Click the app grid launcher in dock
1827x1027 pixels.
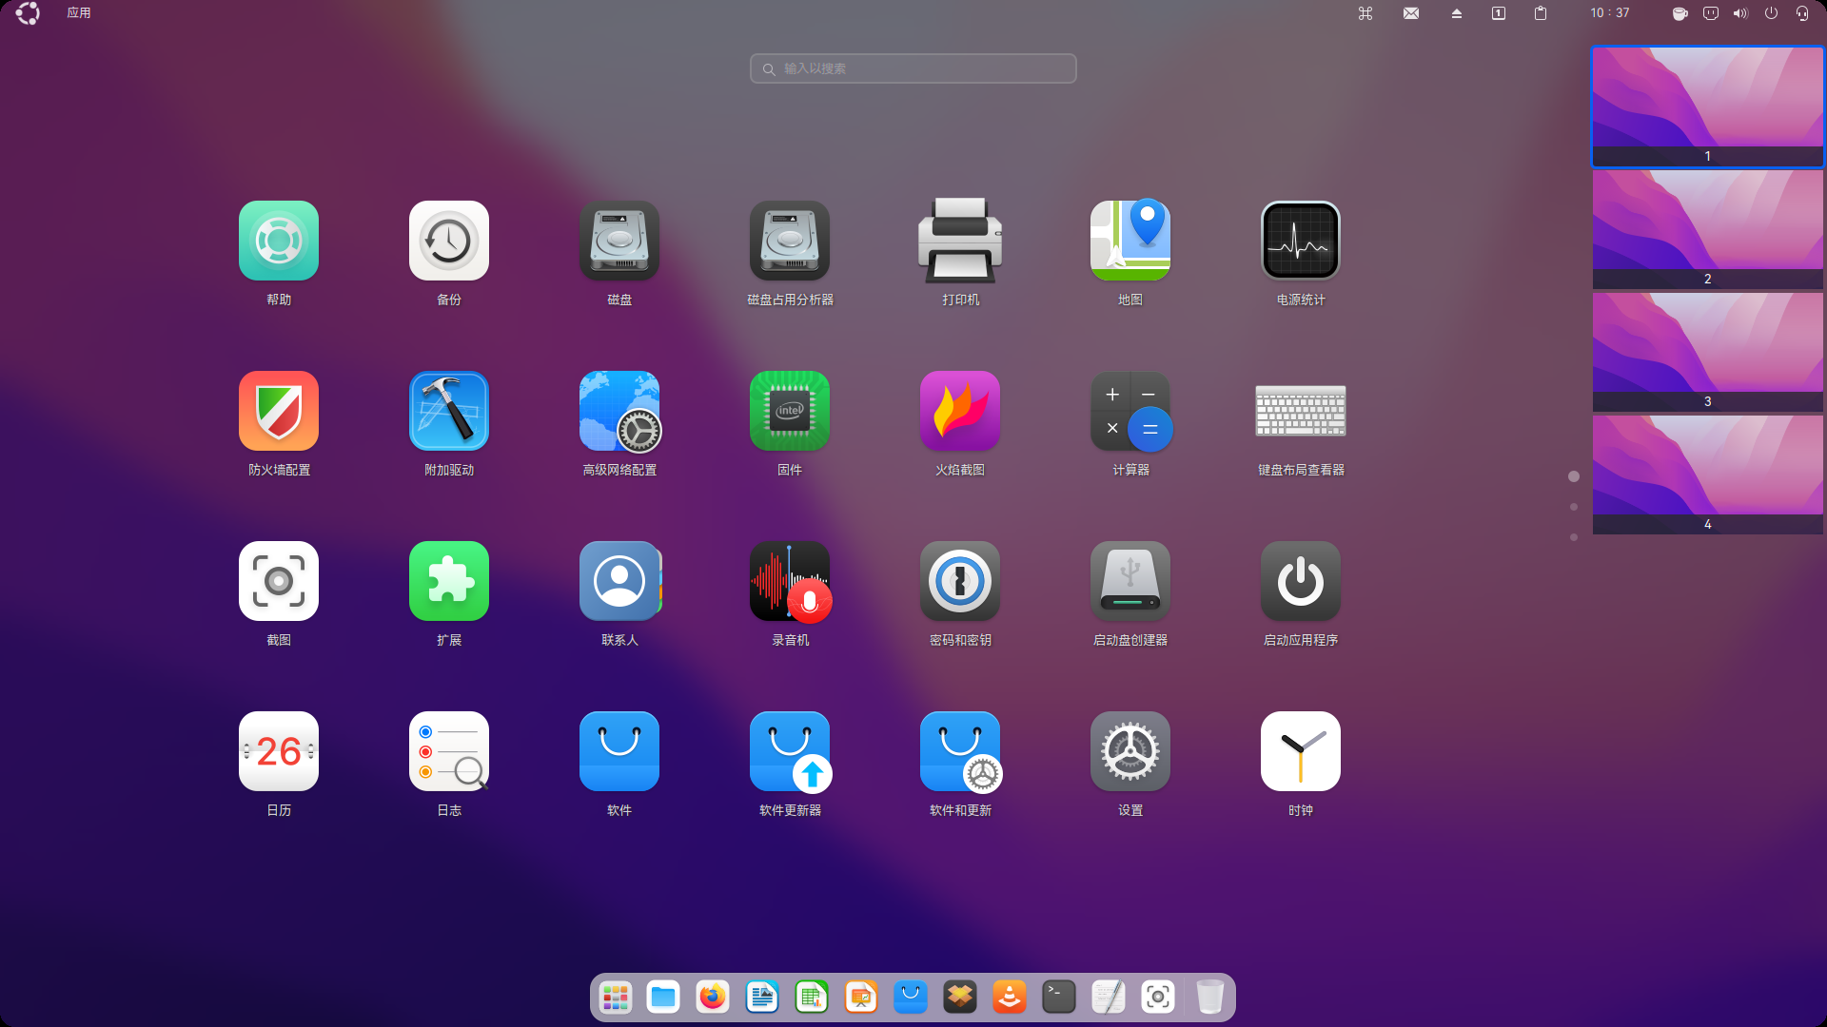(x=616, y=998)
